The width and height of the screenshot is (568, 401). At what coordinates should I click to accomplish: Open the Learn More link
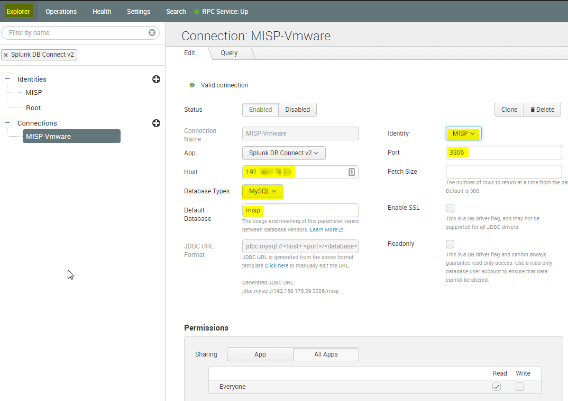[x=326, y=230]
